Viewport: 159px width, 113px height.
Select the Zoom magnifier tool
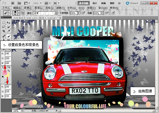(x=9, y=67)
